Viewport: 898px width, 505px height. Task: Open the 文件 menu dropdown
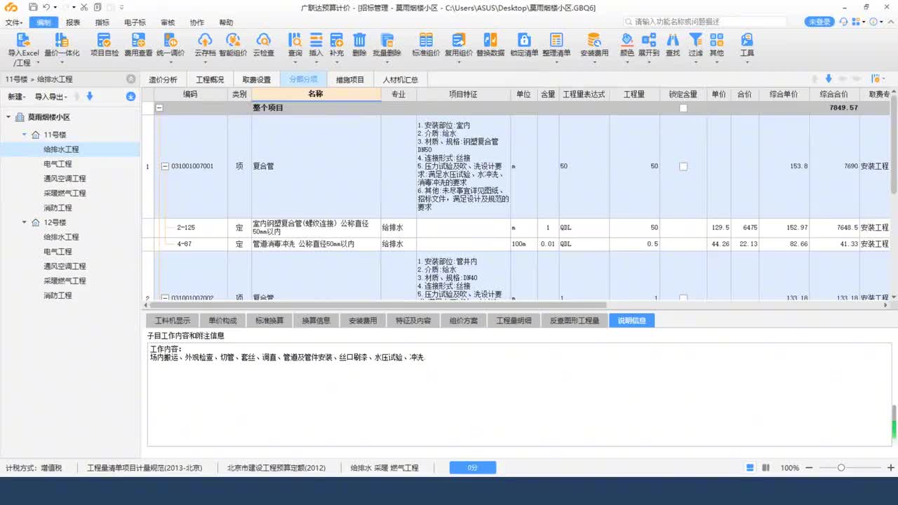[x=14, y=22]
